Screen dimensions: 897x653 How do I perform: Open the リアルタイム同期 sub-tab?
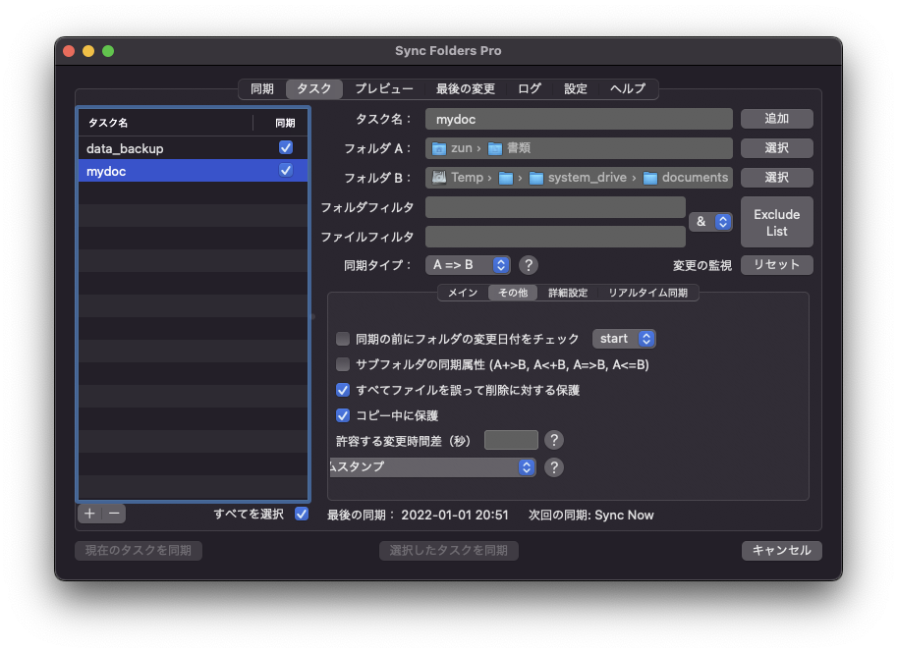click(648, 293)
